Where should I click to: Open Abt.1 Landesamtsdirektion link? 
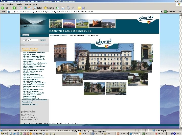click(x=34, y=53)
